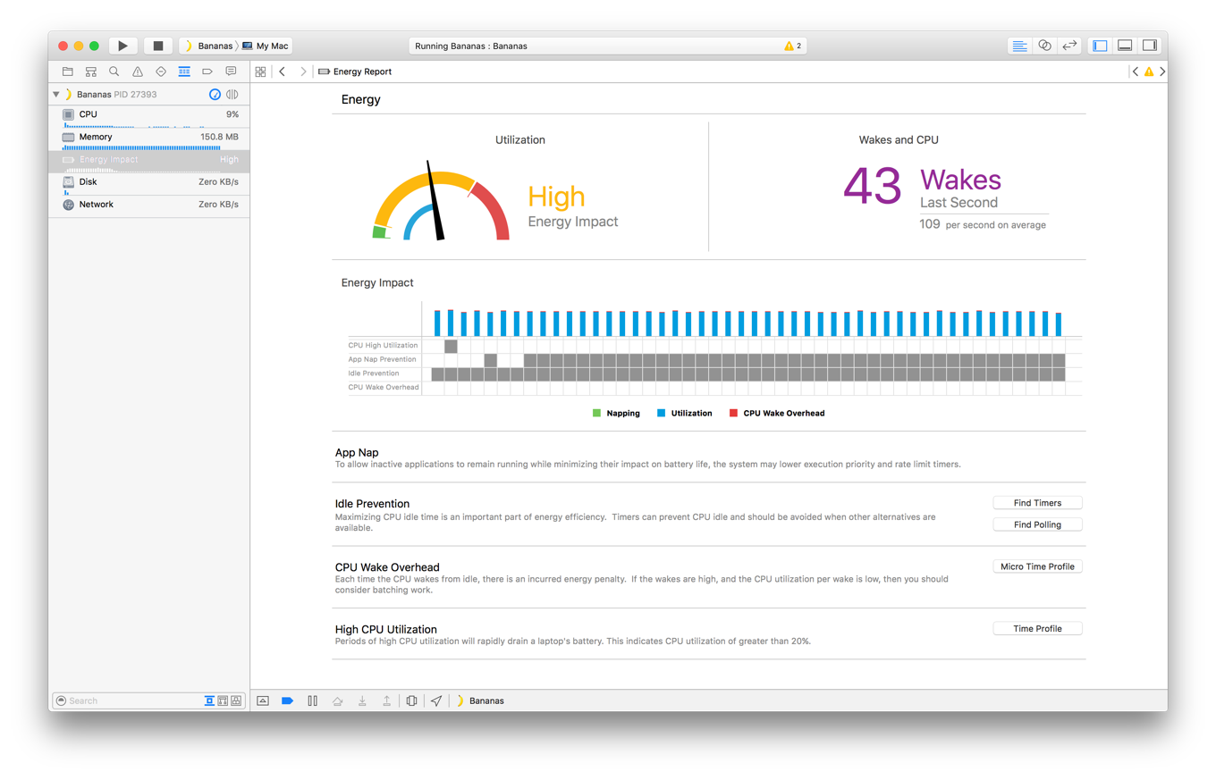1216x780 pixels.
Task: Toggle breakpoints with the blue flag icon
Action: 287,700
